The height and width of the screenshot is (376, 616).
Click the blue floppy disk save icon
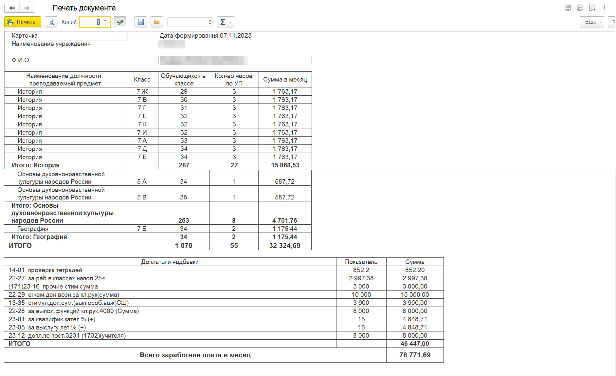tap(141, 22)
